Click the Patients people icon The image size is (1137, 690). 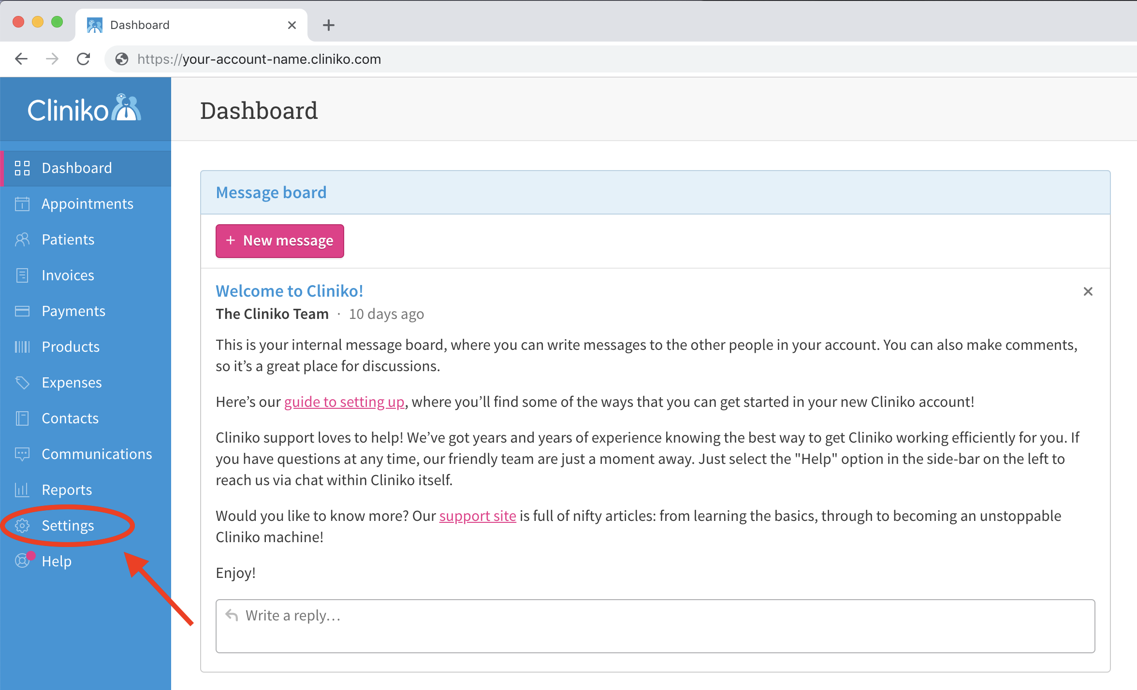(x=22, y=240)
